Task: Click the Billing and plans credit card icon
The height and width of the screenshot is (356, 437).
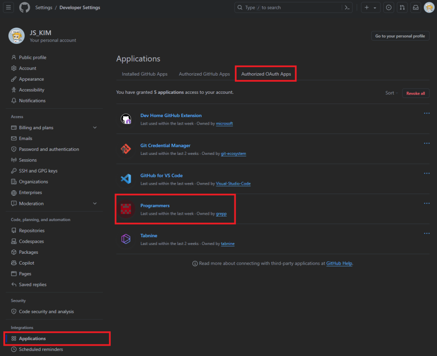Action: click(14, 127)
